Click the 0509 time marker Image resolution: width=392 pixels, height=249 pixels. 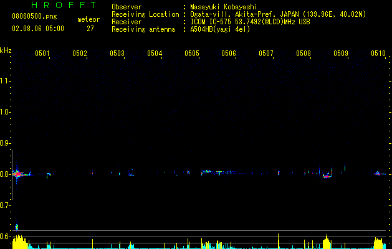click(x=341, y=53)
